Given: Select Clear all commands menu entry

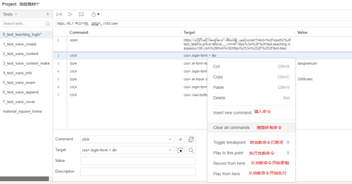Looking at the screenshot, I should [x=251, y=128].
